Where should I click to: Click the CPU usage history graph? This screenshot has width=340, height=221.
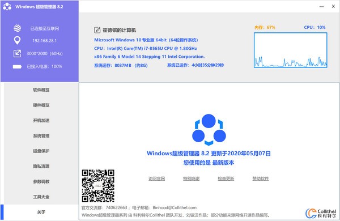[x=291, y=50]
